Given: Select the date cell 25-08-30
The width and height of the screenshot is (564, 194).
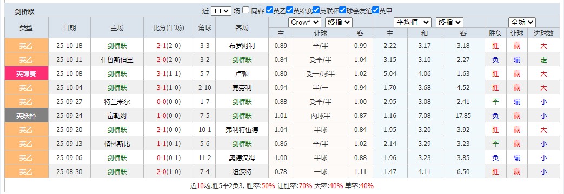Looking at the screenshot, I should pos(69,172).
